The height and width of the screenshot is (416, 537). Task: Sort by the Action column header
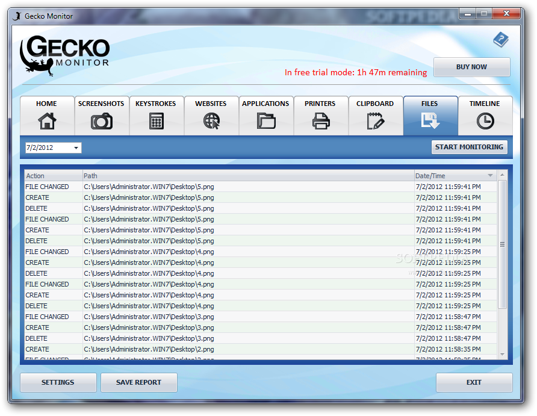[x=54, y=176]
